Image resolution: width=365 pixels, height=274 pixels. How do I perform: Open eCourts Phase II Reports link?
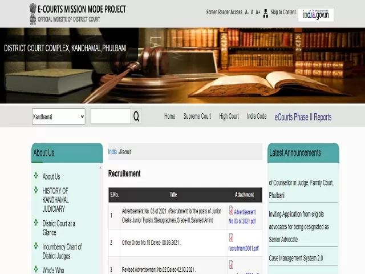303,117
